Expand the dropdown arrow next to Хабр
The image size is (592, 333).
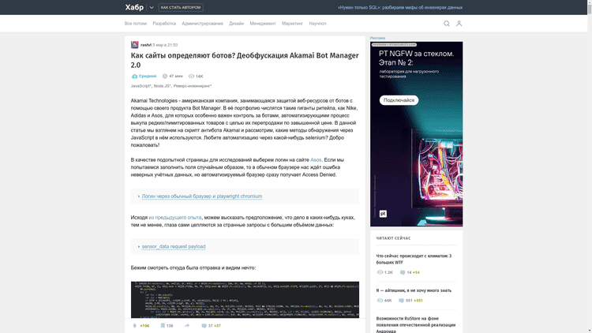pyautogui.click(x=152, y=8)
